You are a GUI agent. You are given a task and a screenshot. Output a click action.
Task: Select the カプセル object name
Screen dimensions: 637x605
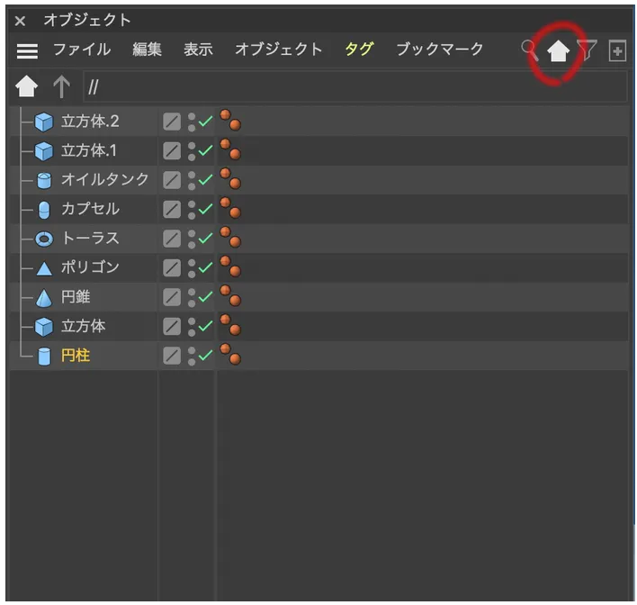[x=90, y=209]
